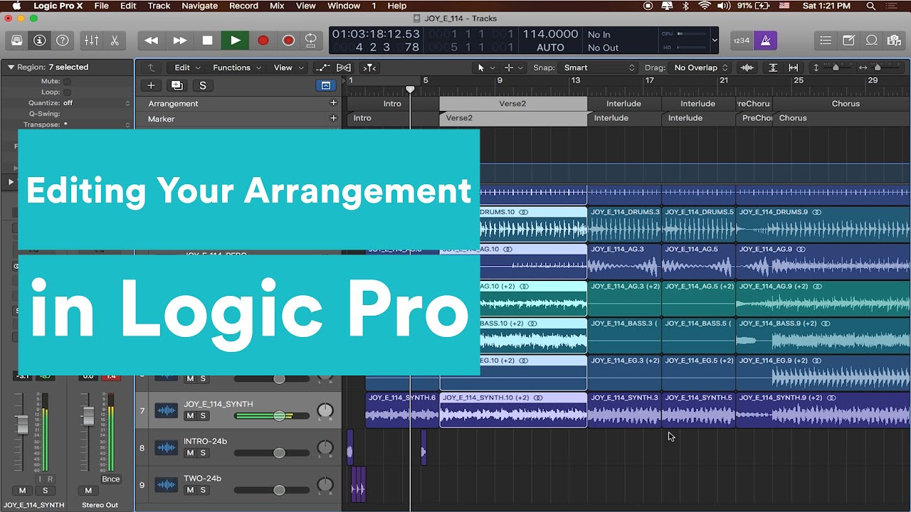Toggle Horizontal Auto Zoom button
The image size is (911, 512).
pos(795,68)
